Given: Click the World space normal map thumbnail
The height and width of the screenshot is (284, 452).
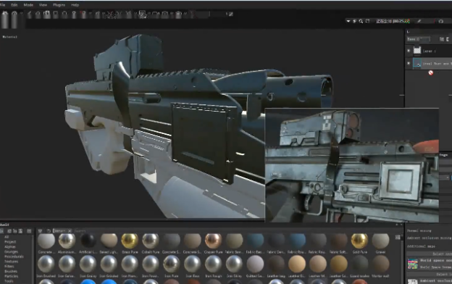Looking at the screenshot, I should point(412,264).
